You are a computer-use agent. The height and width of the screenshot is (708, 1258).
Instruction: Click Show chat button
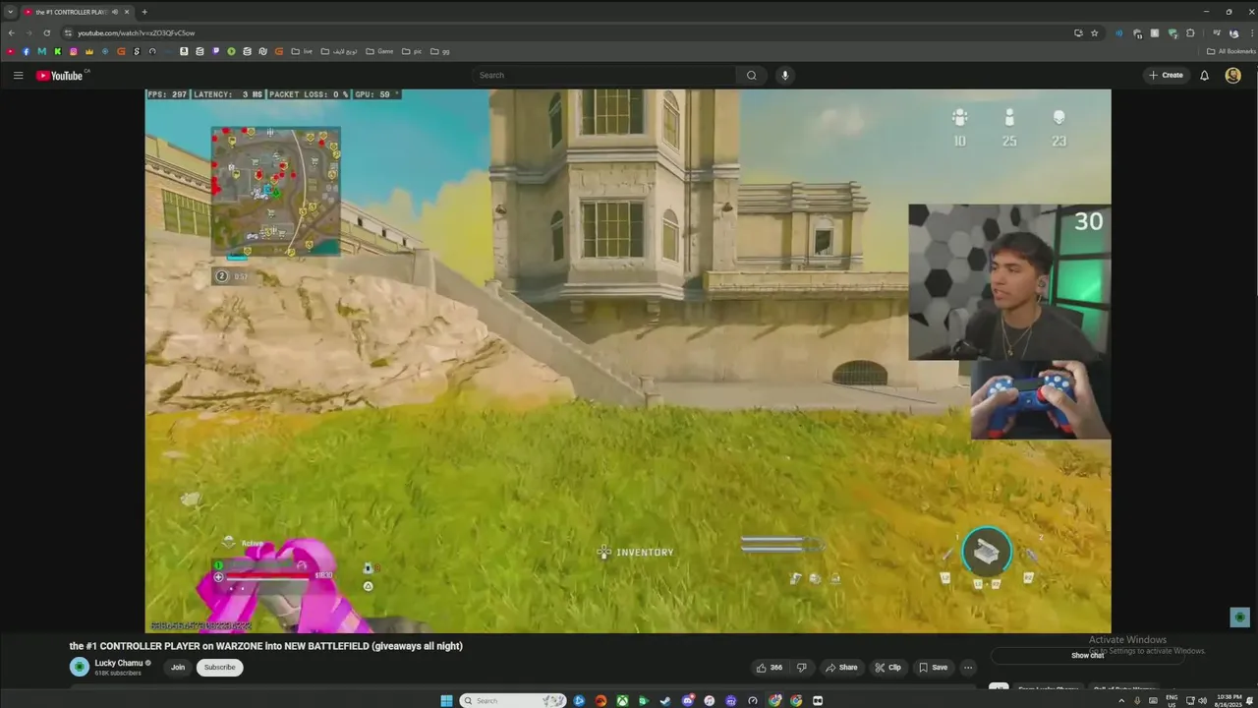pyautogui.click(x=1087, y=655)
